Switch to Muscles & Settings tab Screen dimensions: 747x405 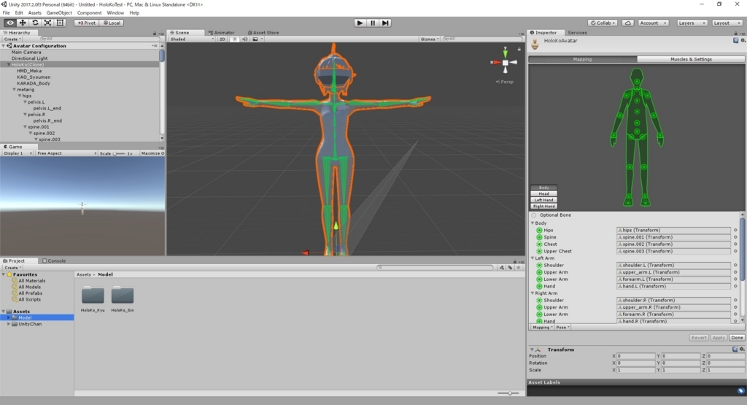691,59
